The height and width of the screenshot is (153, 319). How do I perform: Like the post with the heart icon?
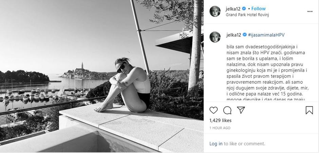pos(213,110)
